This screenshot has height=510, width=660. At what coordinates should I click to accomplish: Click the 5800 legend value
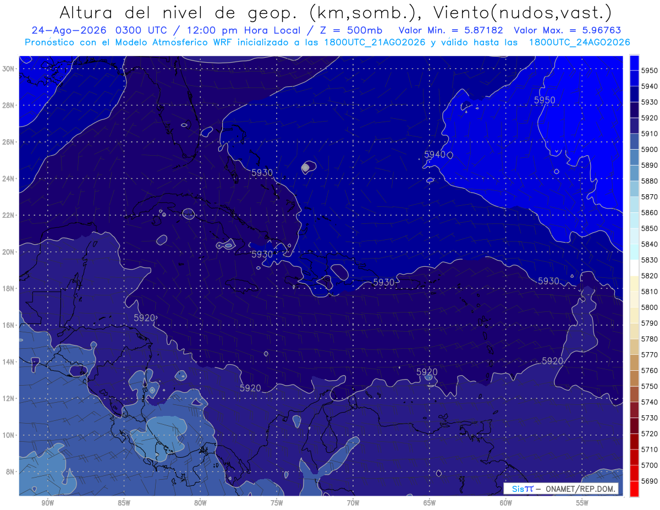[x=649, y=307]
